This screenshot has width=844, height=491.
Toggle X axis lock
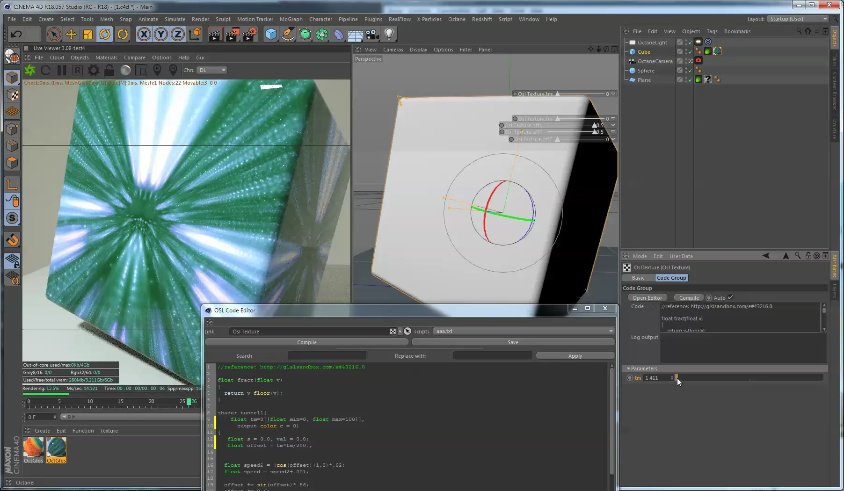[x=144, y=34]
